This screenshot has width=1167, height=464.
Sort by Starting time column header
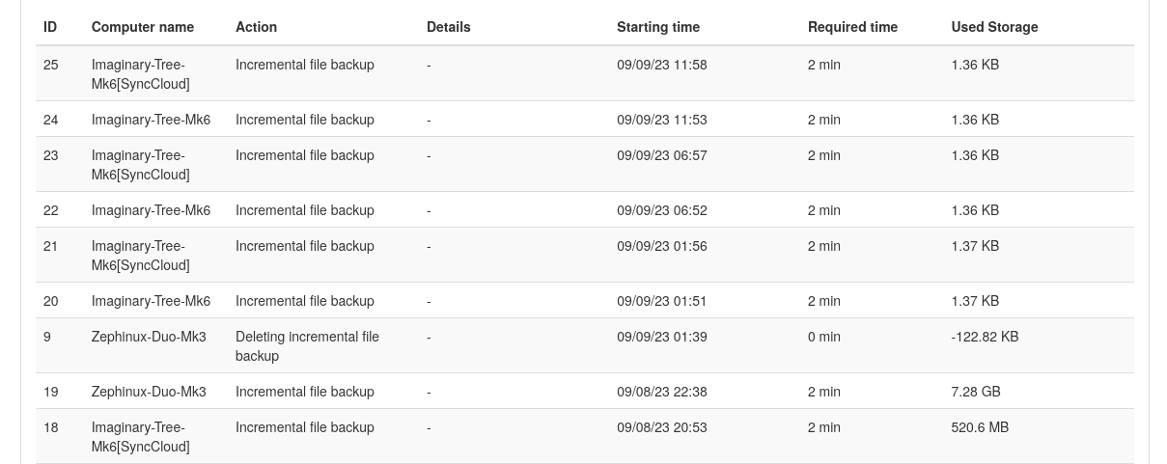pyautogui.click(x=658, y=27)
